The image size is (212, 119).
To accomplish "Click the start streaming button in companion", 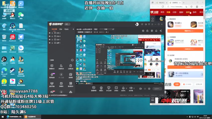I will 157,89.
